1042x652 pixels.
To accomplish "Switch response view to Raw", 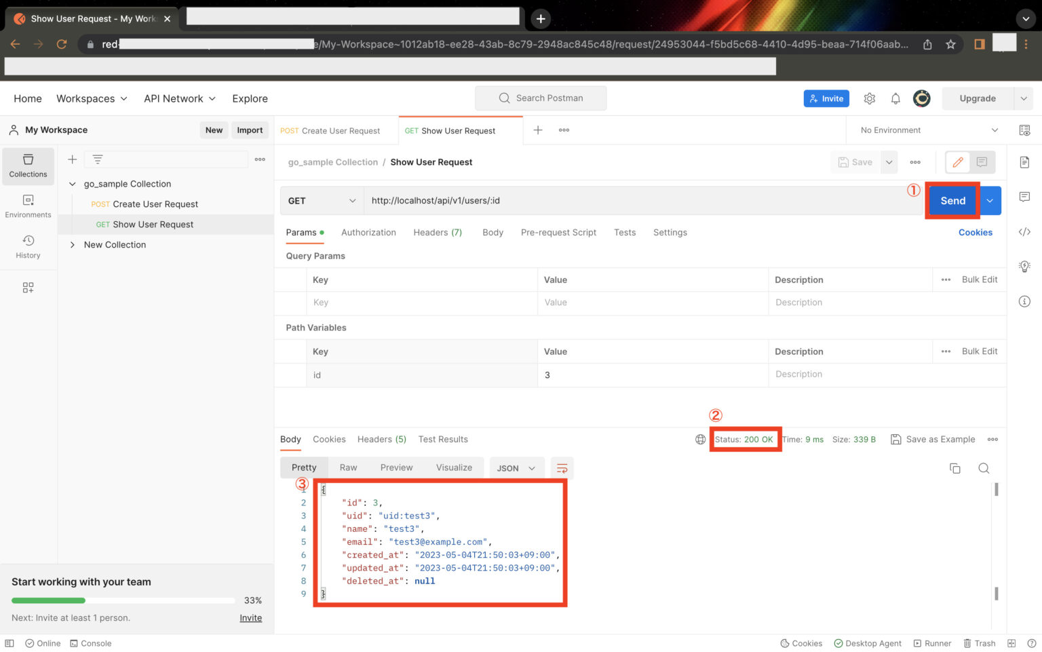I will [348, 467].
